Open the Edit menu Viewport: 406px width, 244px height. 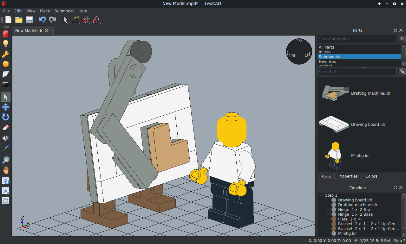18,11
